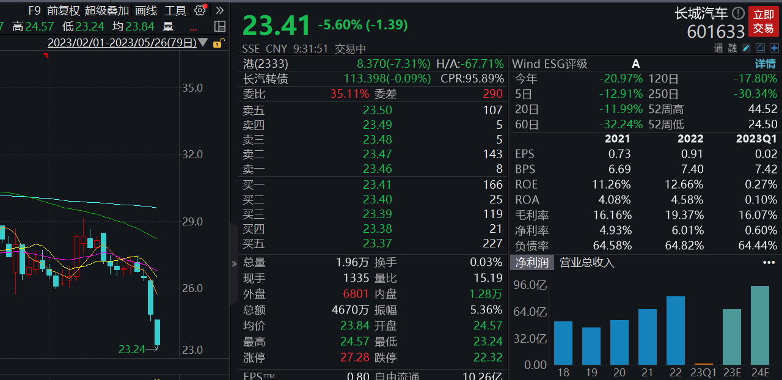Viewport: 782px width, 380px height.
Task: Click the red 立即交易 trade button
Action: coord(763,21)
